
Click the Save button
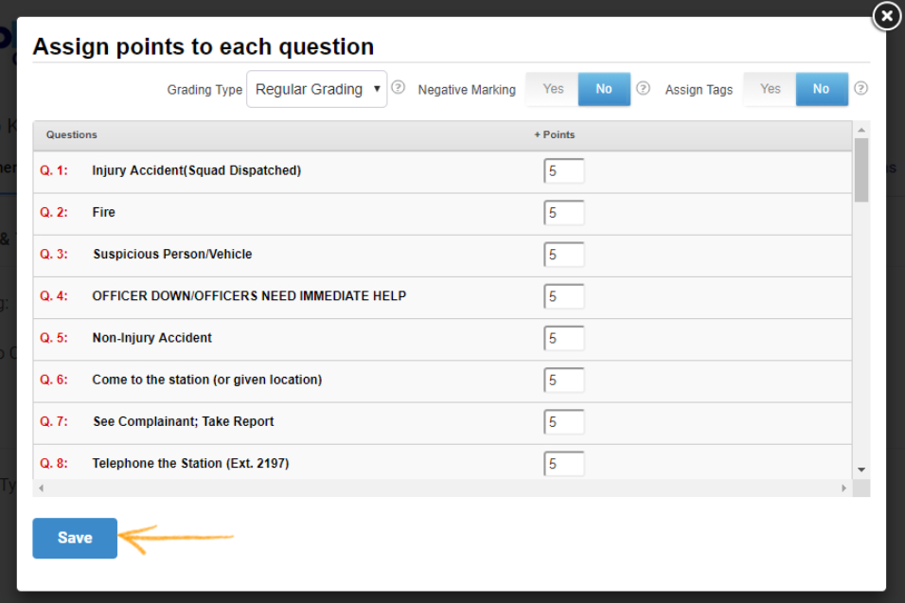pyautogui.click(x=75, y=538)
